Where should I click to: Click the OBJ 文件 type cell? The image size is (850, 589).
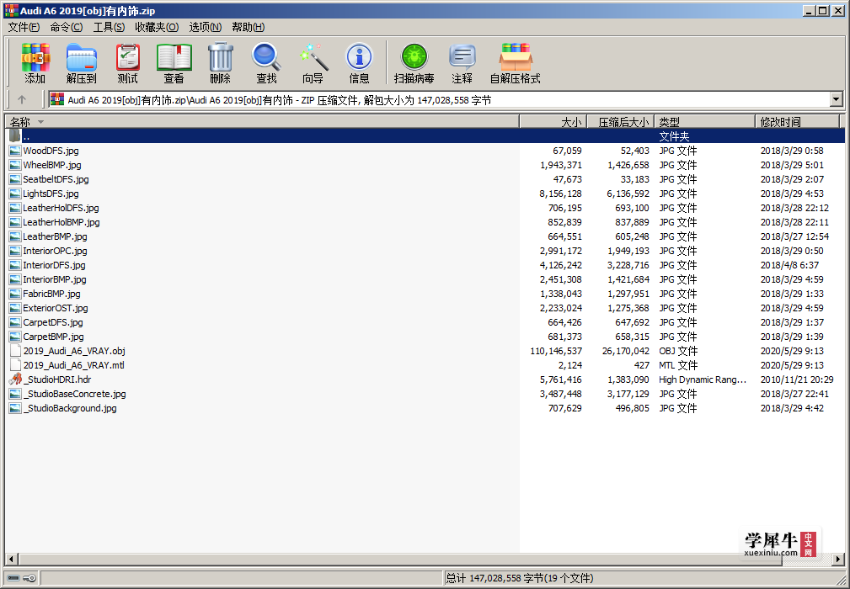pyautogui.click(x=678, y=351)
